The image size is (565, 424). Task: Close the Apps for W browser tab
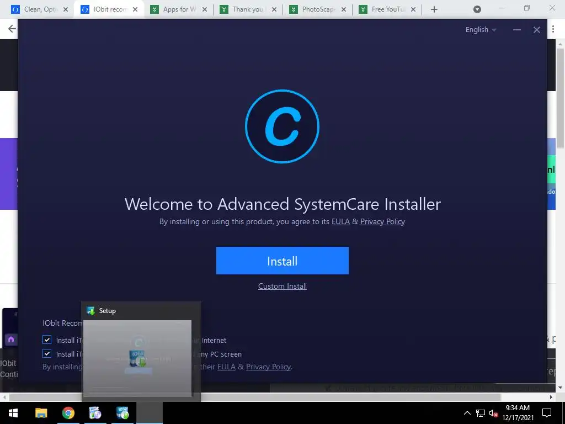point(205,9)
